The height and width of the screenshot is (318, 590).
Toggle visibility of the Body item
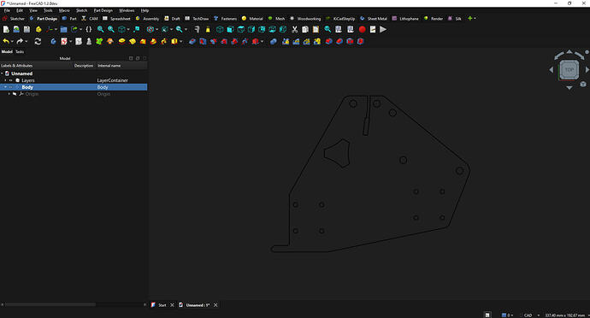pyautogui.click(x=11, y=87)
